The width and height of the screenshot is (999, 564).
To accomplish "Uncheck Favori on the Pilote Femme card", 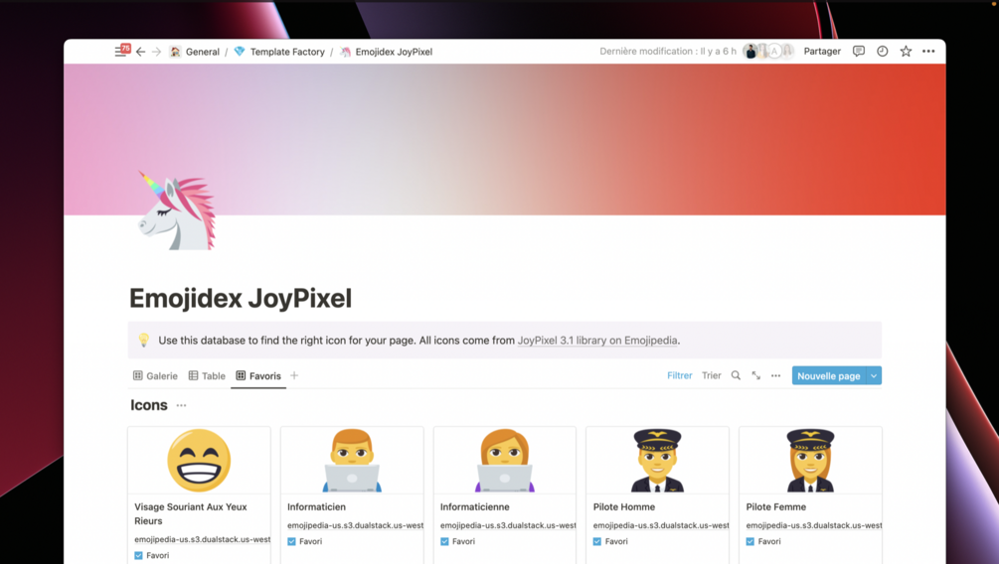I will 749,541.
